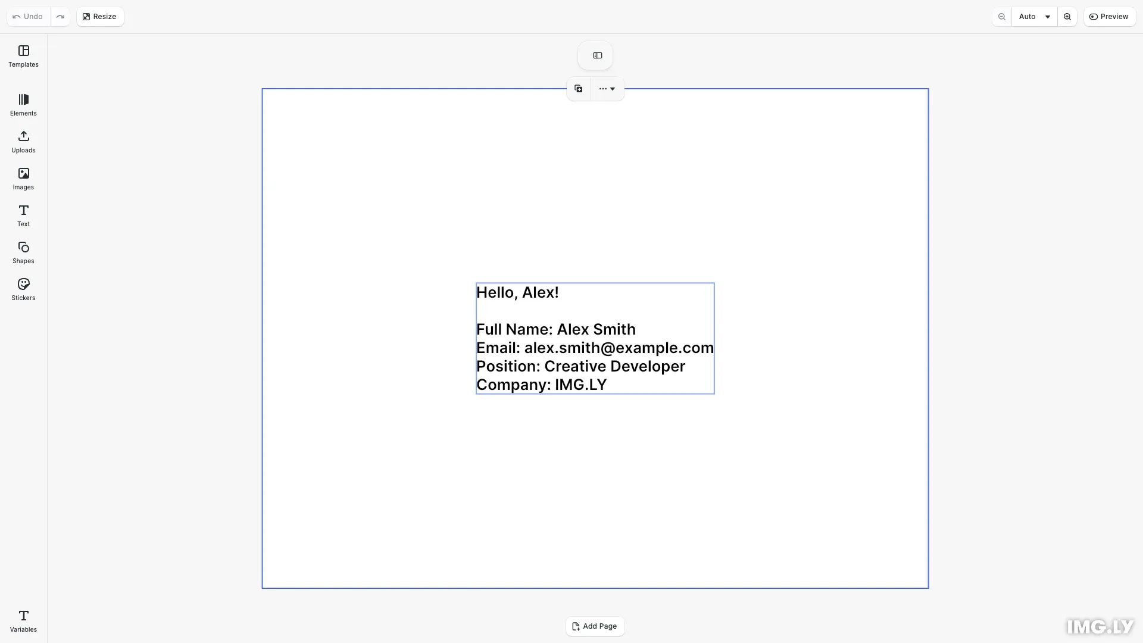The width and height of the screenshot is (1143, 643).
Task: Open the Elements panel
Action: (23, 105)
